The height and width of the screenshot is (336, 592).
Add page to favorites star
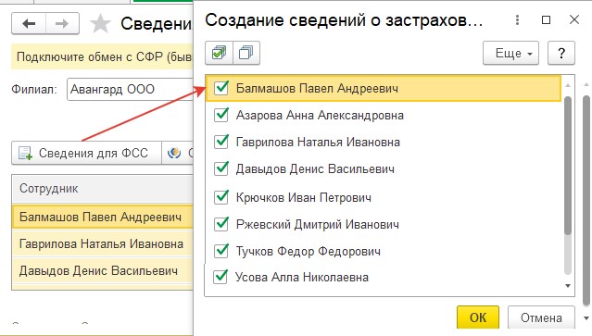click(100, 24)
